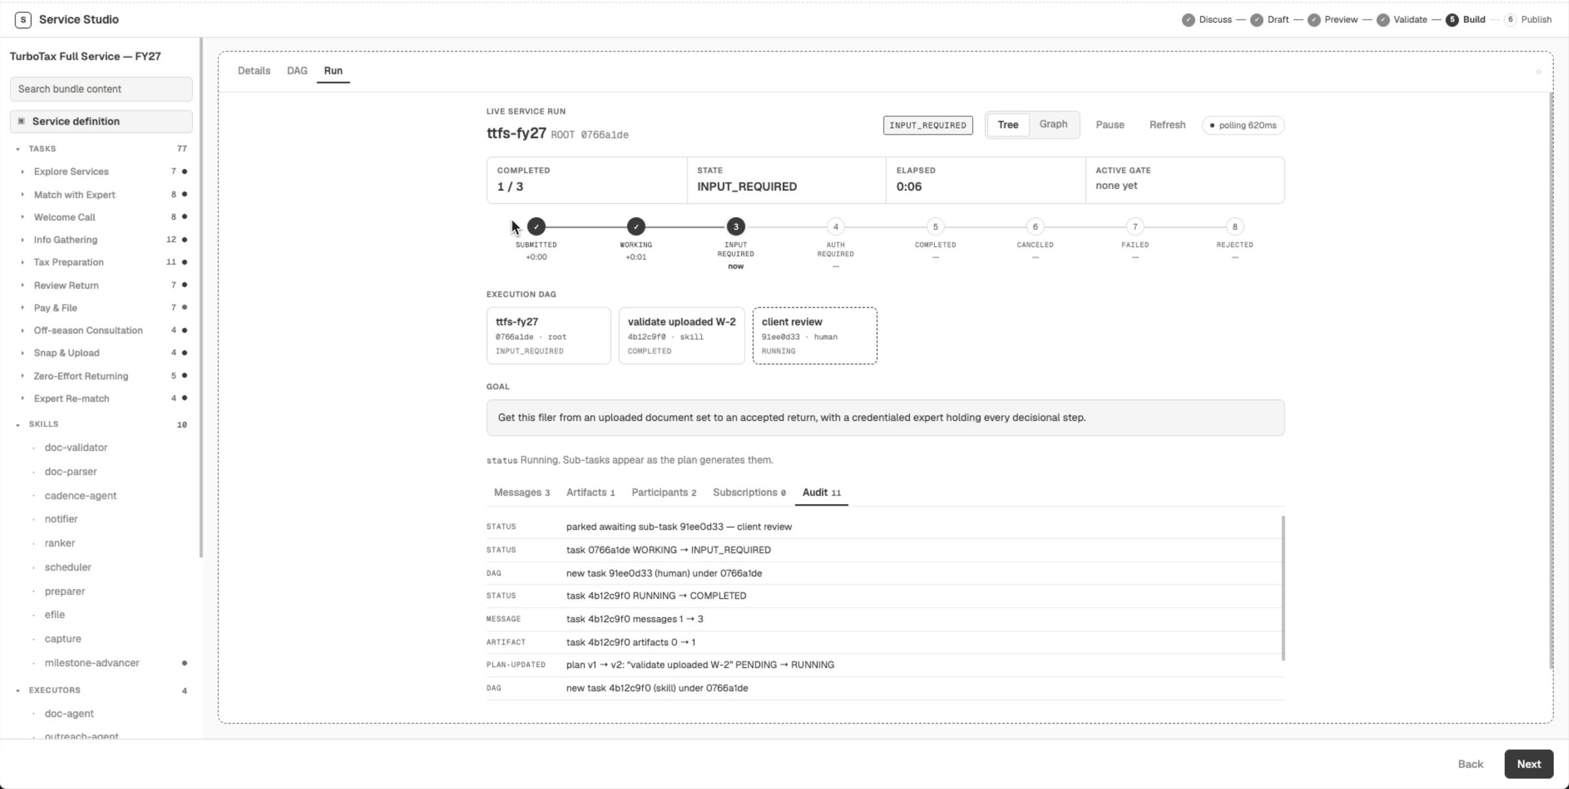Click the Submitted step checkmark circle

tap(536, 227)
